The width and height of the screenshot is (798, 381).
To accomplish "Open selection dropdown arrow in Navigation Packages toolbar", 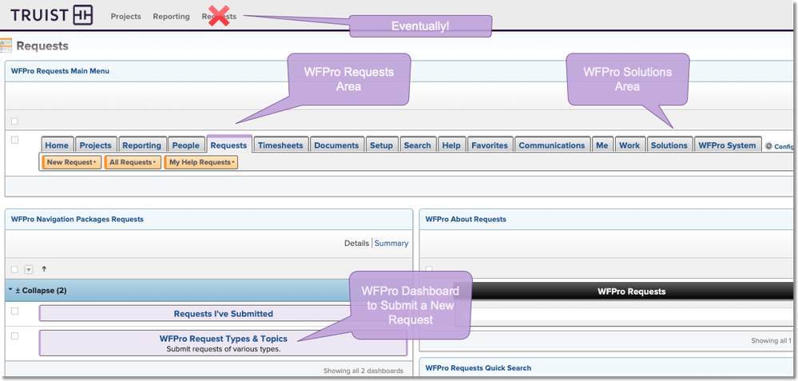I will (29, 270).
